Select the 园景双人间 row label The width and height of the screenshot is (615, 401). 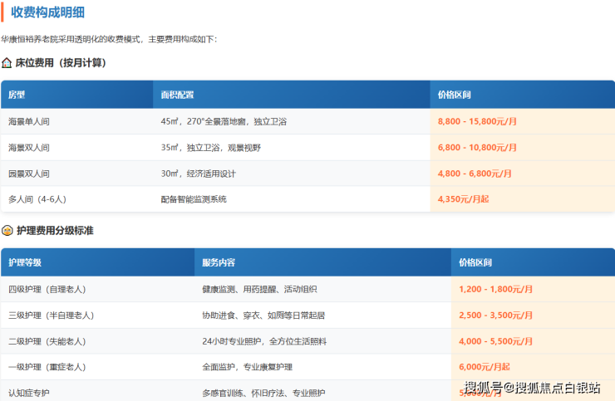[x=29, y=174]
